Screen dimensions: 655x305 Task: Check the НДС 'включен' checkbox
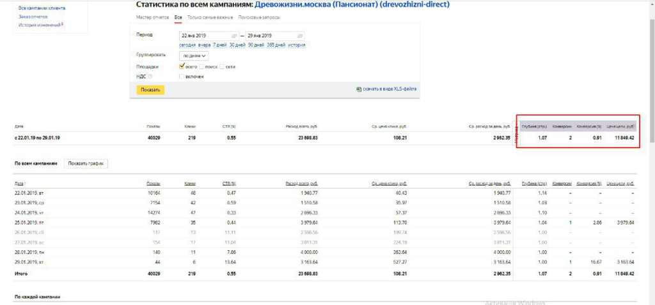tap(182, 77)
